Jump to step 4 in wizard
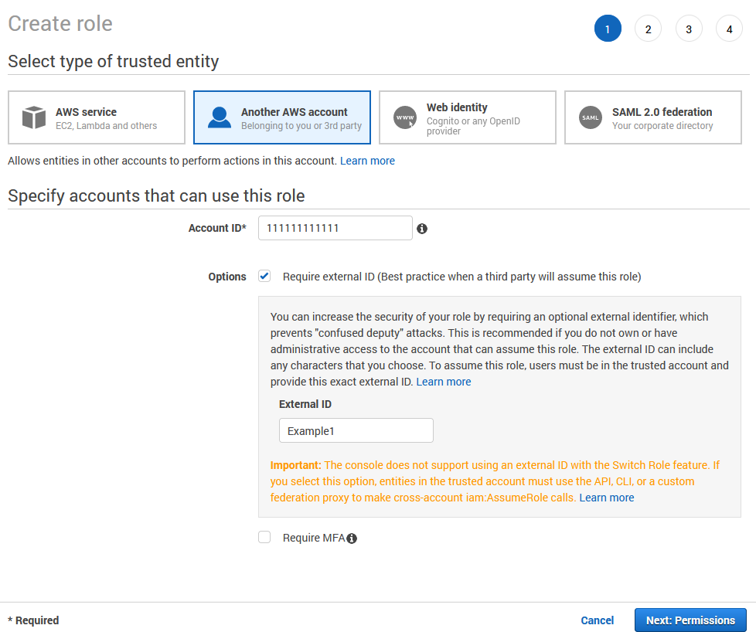This screenshot has width=756, height=632. tap(729, 29)
